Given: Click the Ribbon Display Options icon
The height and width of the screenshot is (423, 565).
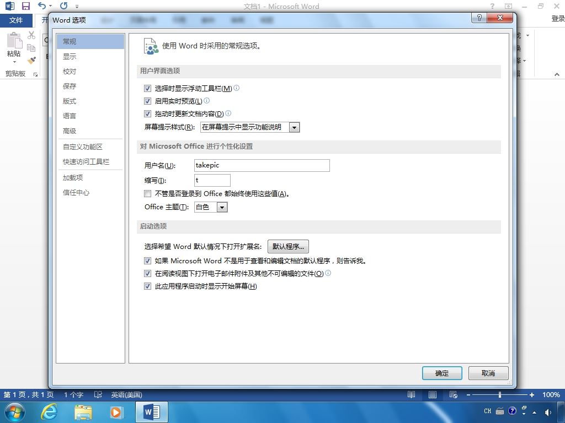Looking at the screenshot, I should click(x=508, y=6).
